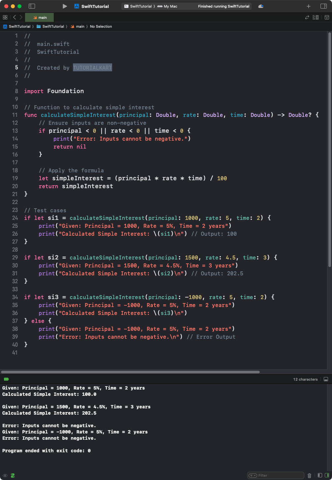
Task: Open the editor options icon above the code area
Action: coord(315,17)
